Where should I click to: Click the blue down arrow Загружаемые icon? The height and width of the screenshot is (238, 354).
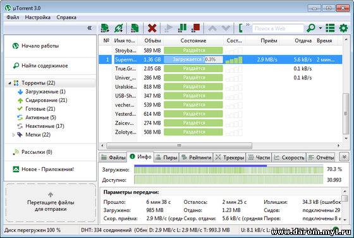tap(20, 92)
